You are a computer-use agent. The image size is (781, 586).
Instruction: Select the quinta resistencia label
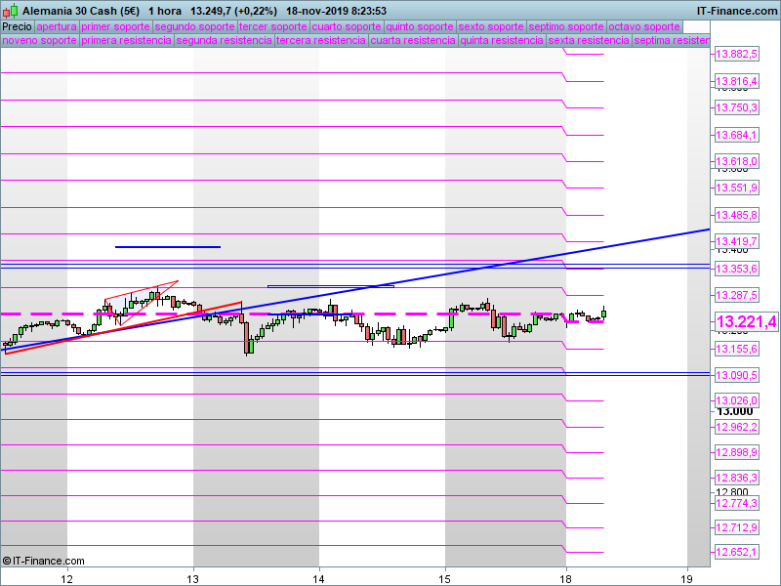502,41
